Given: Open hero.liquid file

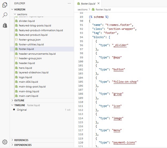Looking at the screenshot, I should coord(42,68).
